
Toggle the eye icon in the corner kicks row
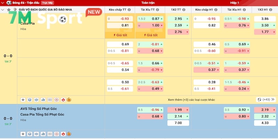point(36,134)
